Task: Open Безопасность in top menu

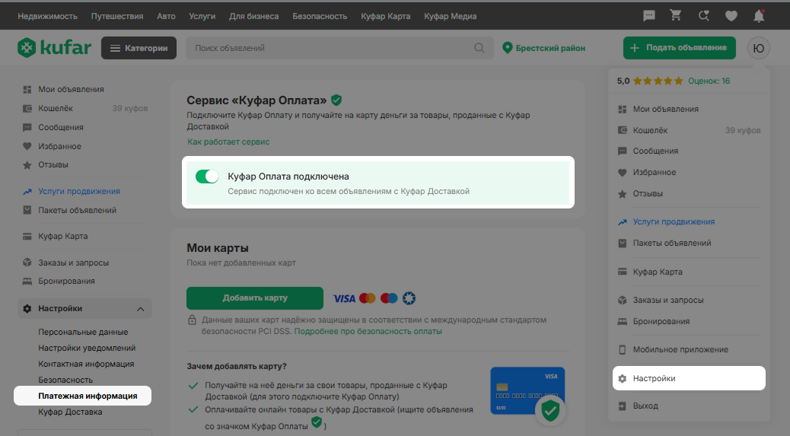Action: pyautogui.click(x=320, y=16)
